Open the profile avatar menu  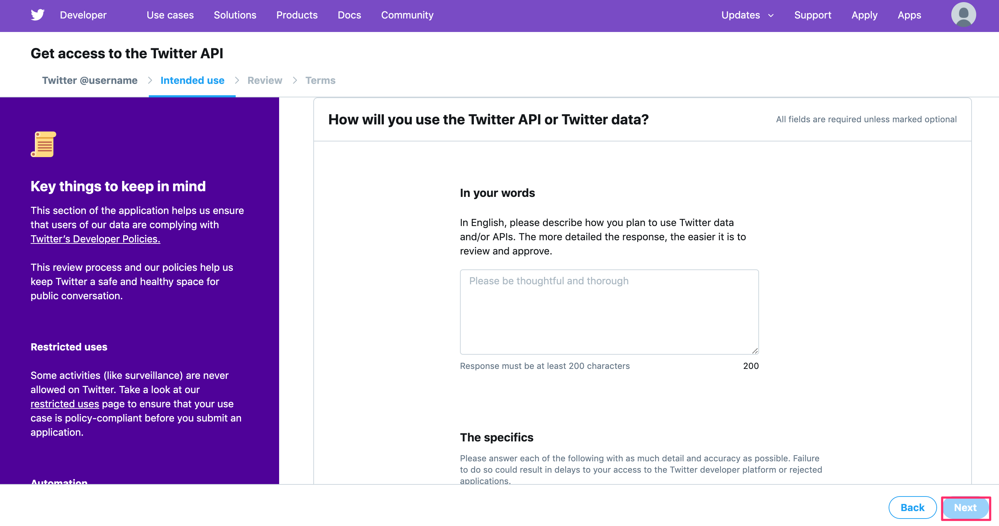[963, 15]
